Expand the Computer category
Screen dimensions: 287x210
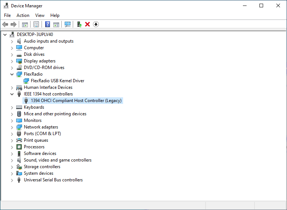[12, 48]
